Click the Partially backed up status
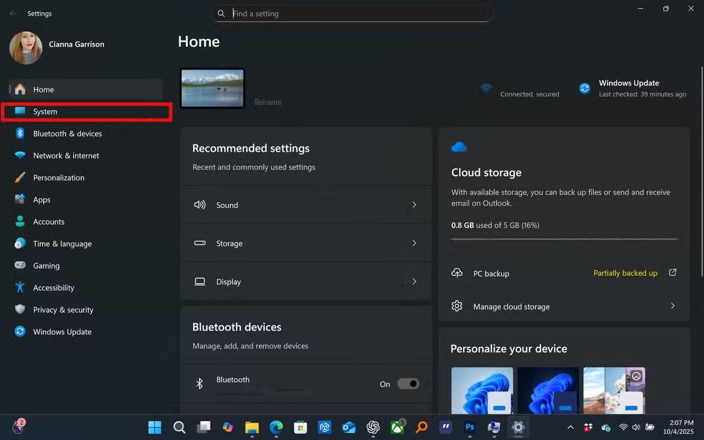Viewport: 704px width, 440px height. [625, 273]
